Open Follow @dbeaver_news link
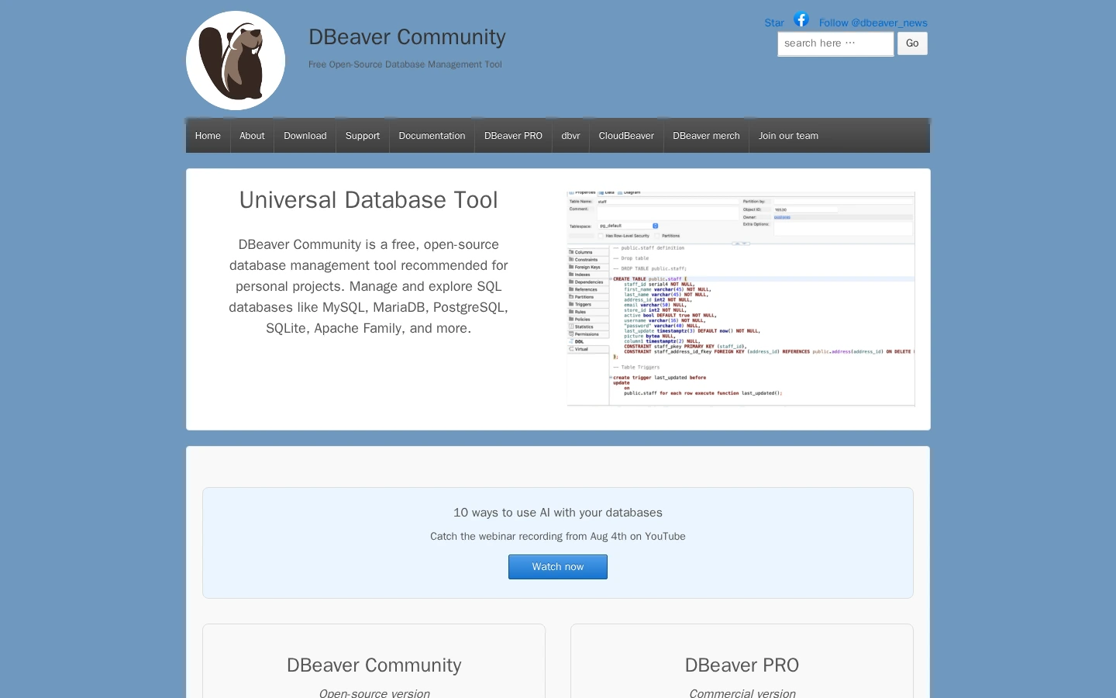This screenshot has width=1116, height=698. [x=873, y=23]
